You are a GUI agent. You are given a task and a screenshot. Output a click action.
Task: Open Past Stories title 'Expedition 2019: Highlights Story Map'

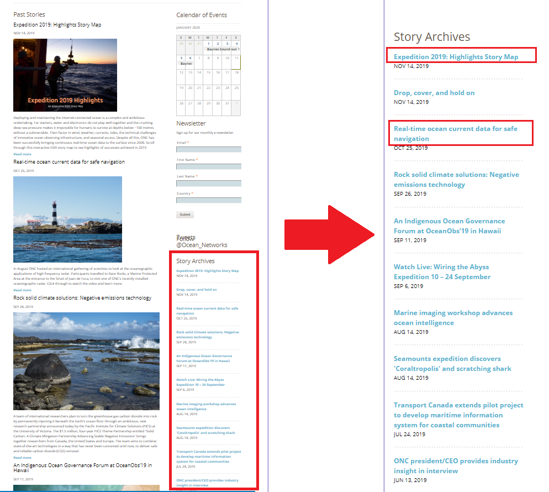pyautogui.click(x=57, y=24)
